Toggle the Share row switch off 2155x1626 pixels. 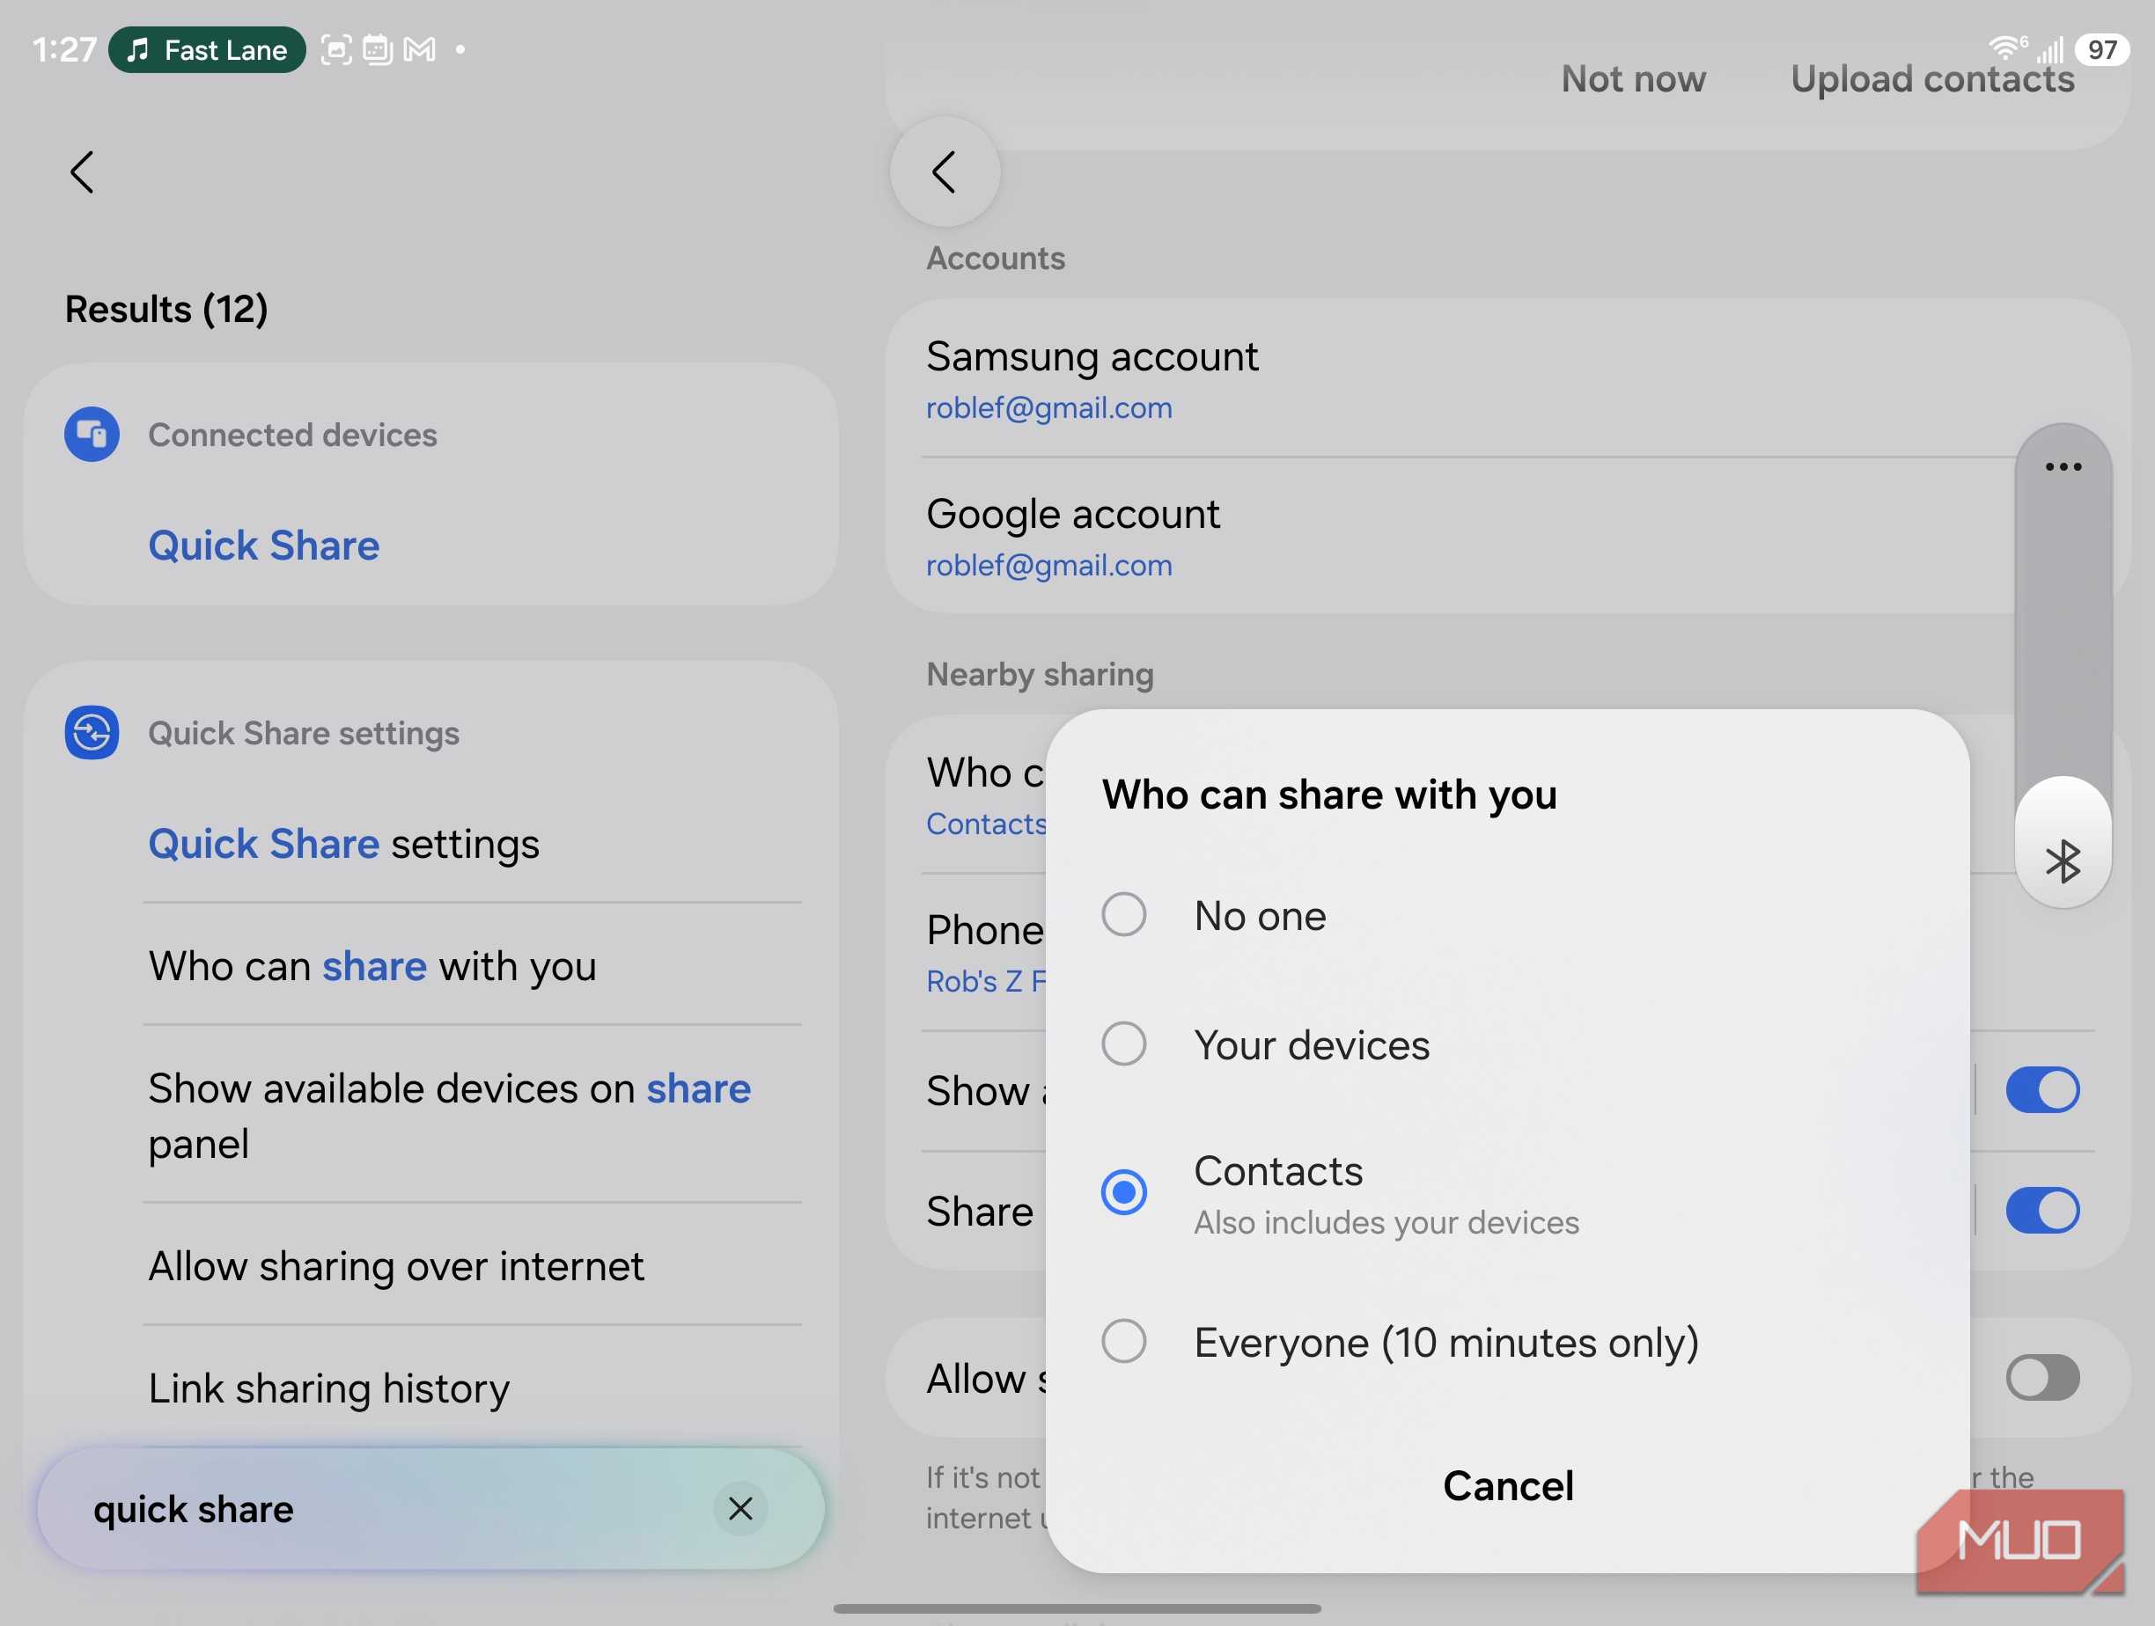[x=2043, y=1210]
